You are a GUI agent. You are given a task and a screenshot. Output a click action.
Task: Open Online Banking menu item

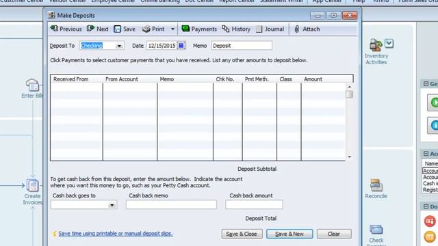tap(160, 1)
